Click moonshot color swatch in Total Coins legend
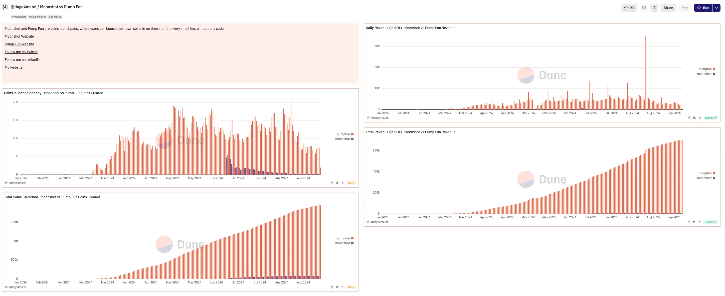The width and height of the screenshot is (725, 296). pos(352,243)
